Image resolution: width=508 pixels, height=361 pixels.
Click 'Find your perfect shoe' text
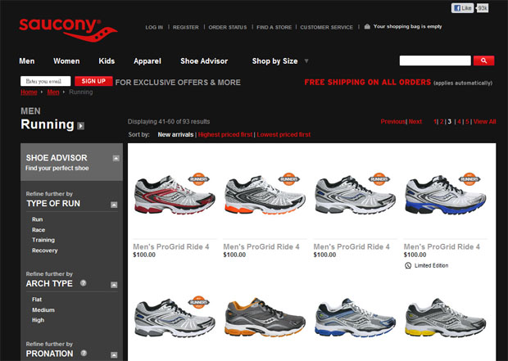coord(57,168)
